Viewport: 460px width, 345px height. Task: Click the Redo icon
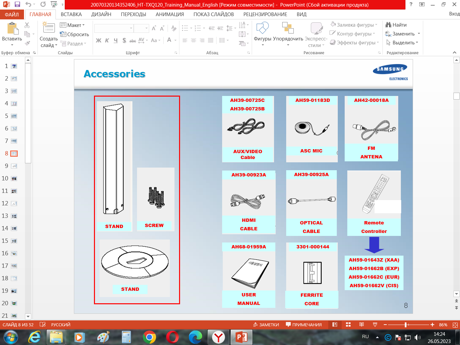[43, 5]
